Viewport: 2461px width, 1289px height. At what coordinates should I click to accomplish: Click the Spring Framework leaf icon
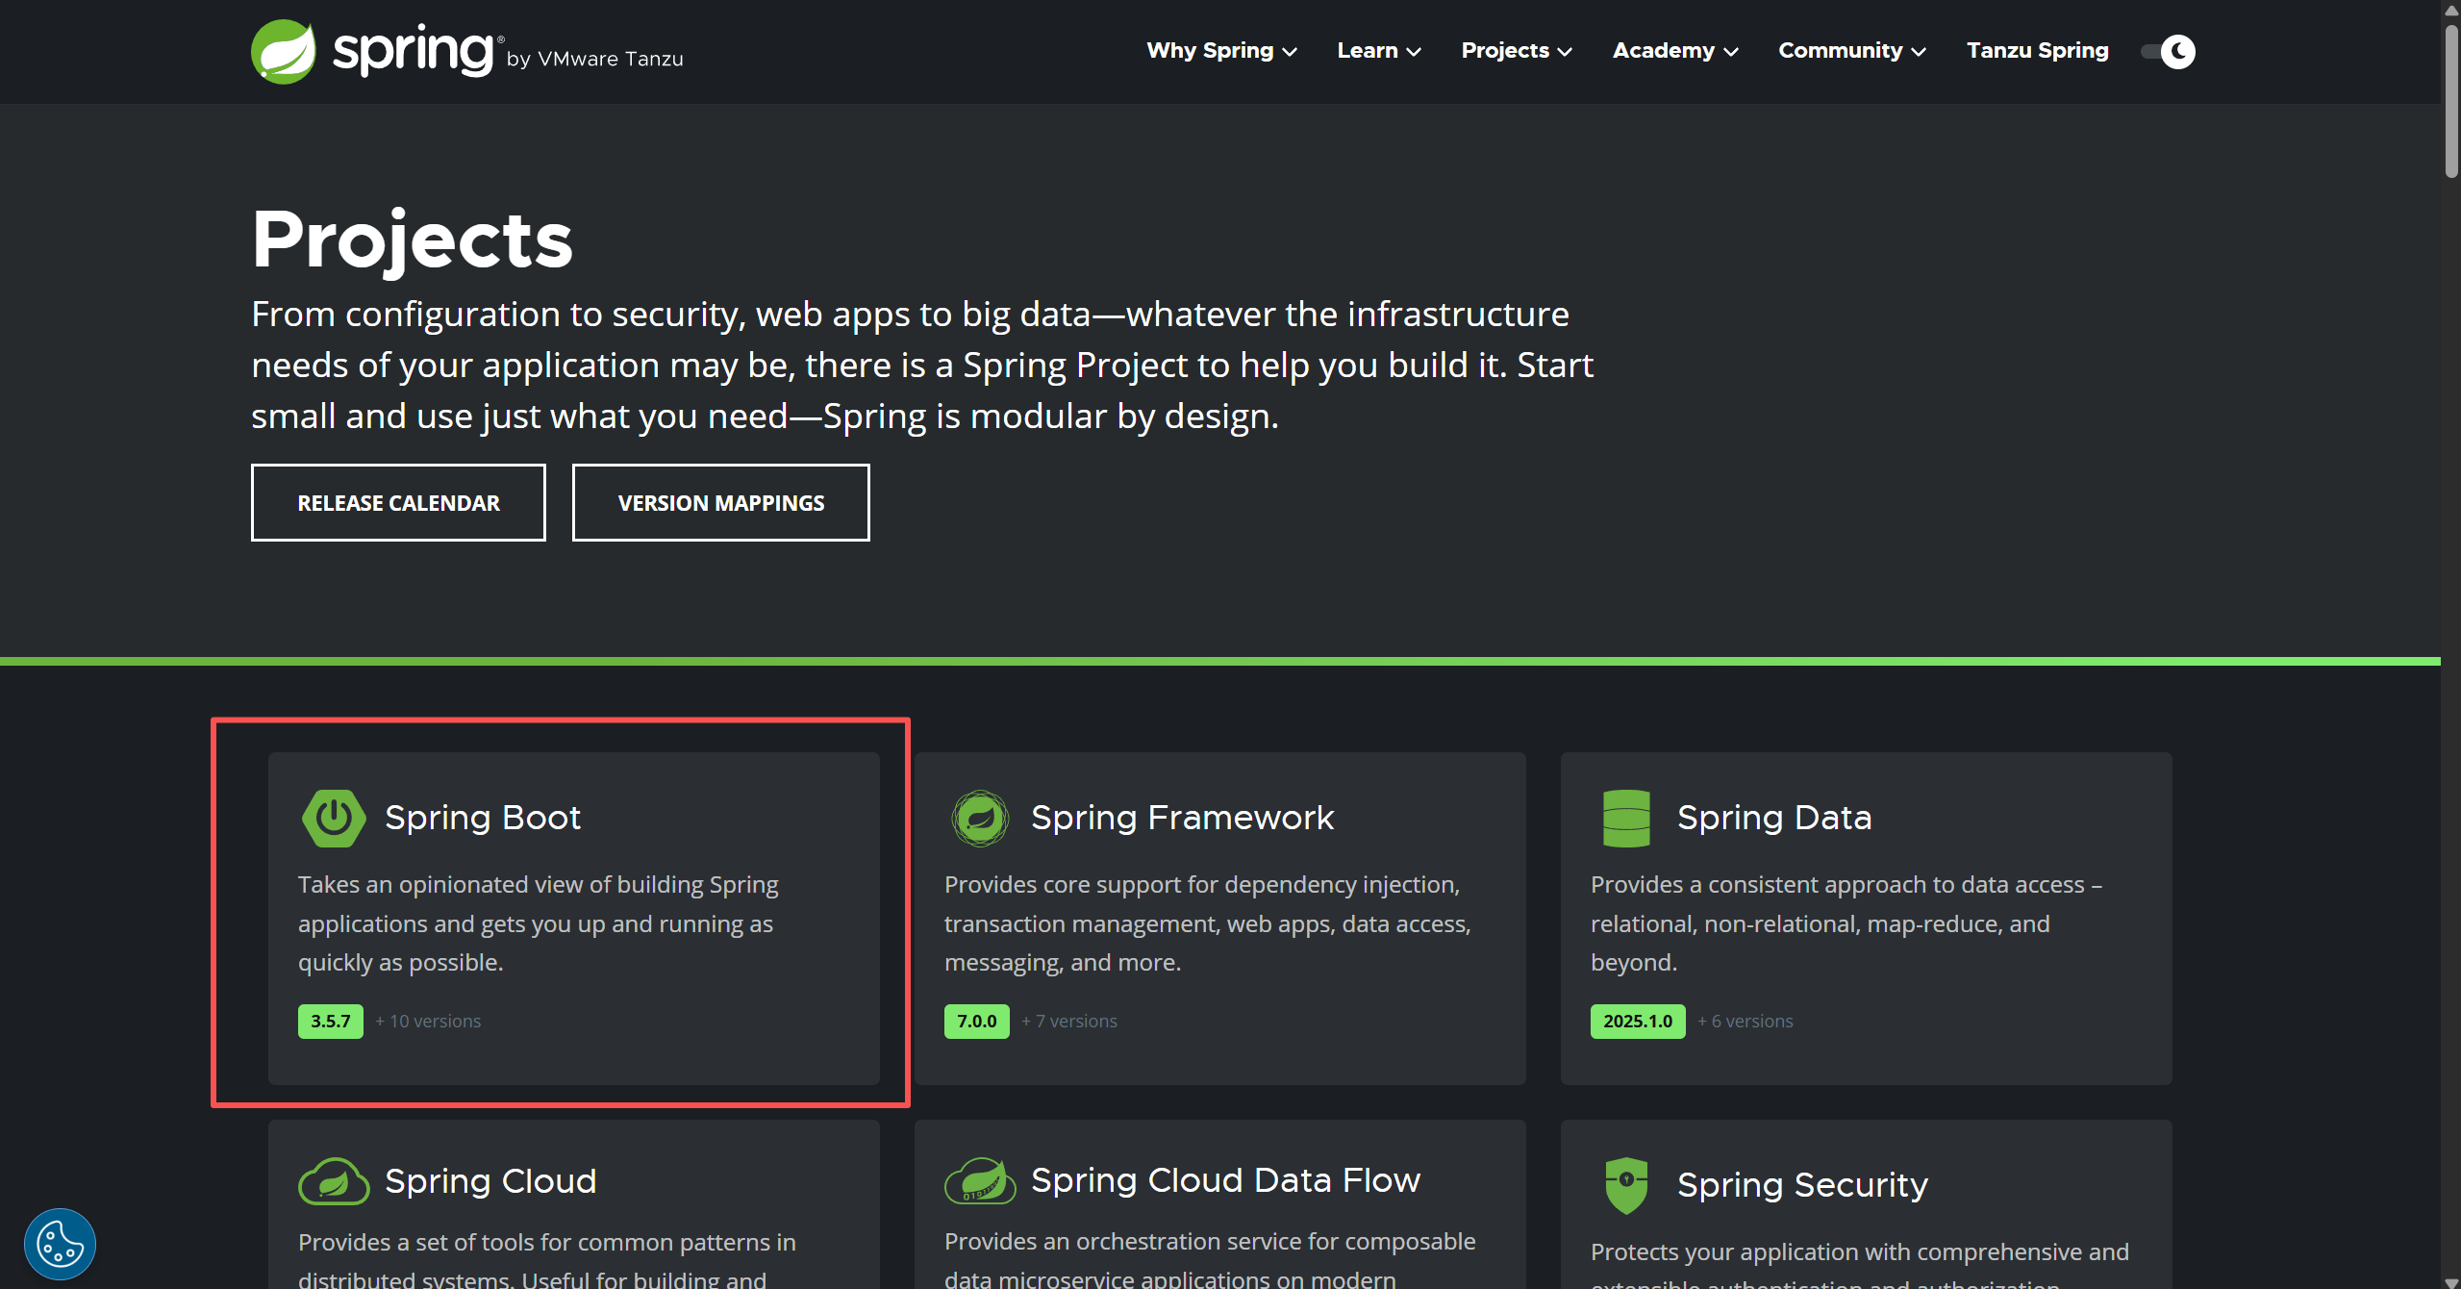point(979,819)
